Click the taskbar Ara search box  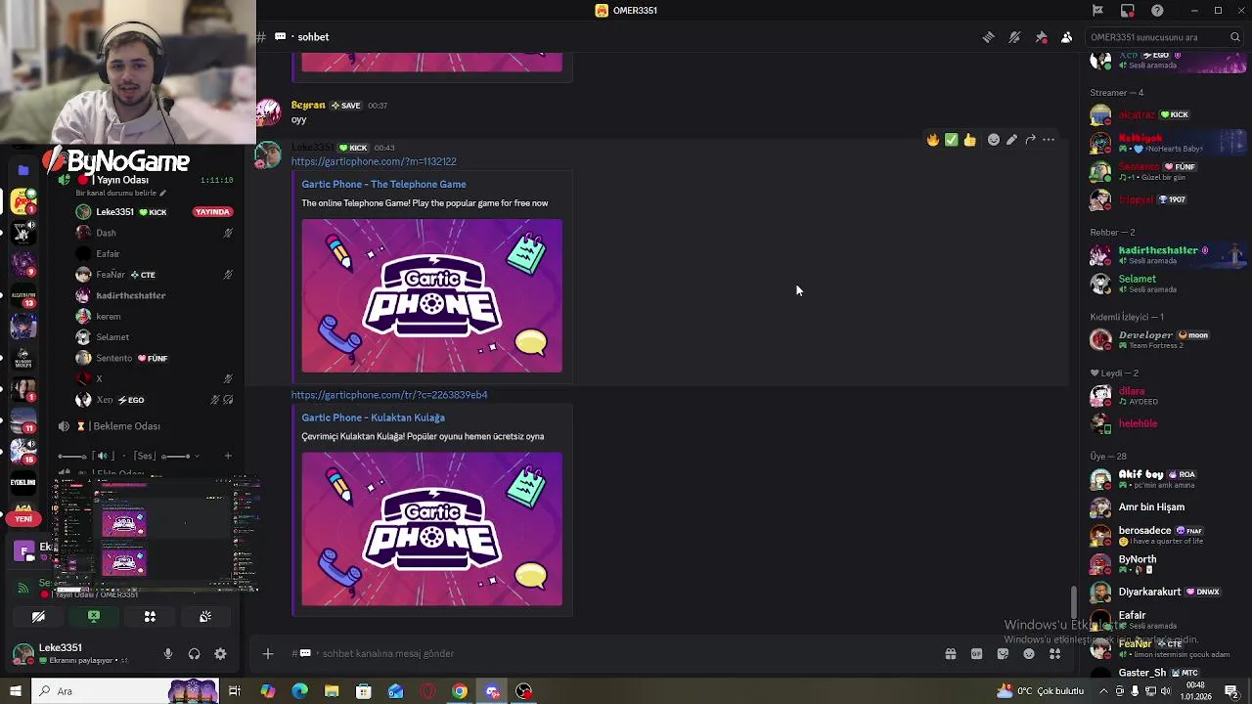[125, 691]
